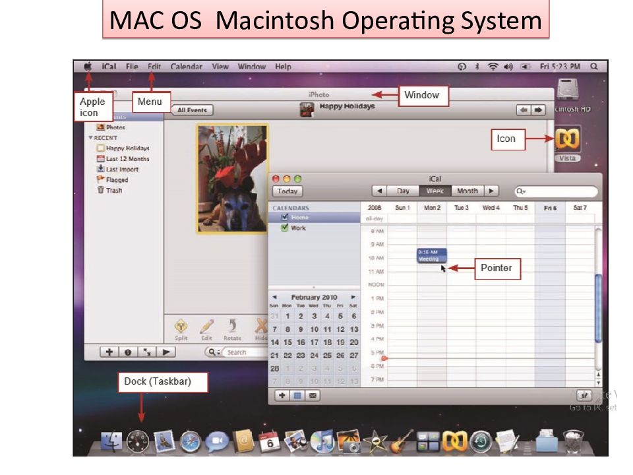Go to previous week in iCal
Image resolution: width=633 pixels, height=475 pixels.
tap(379, 191)
